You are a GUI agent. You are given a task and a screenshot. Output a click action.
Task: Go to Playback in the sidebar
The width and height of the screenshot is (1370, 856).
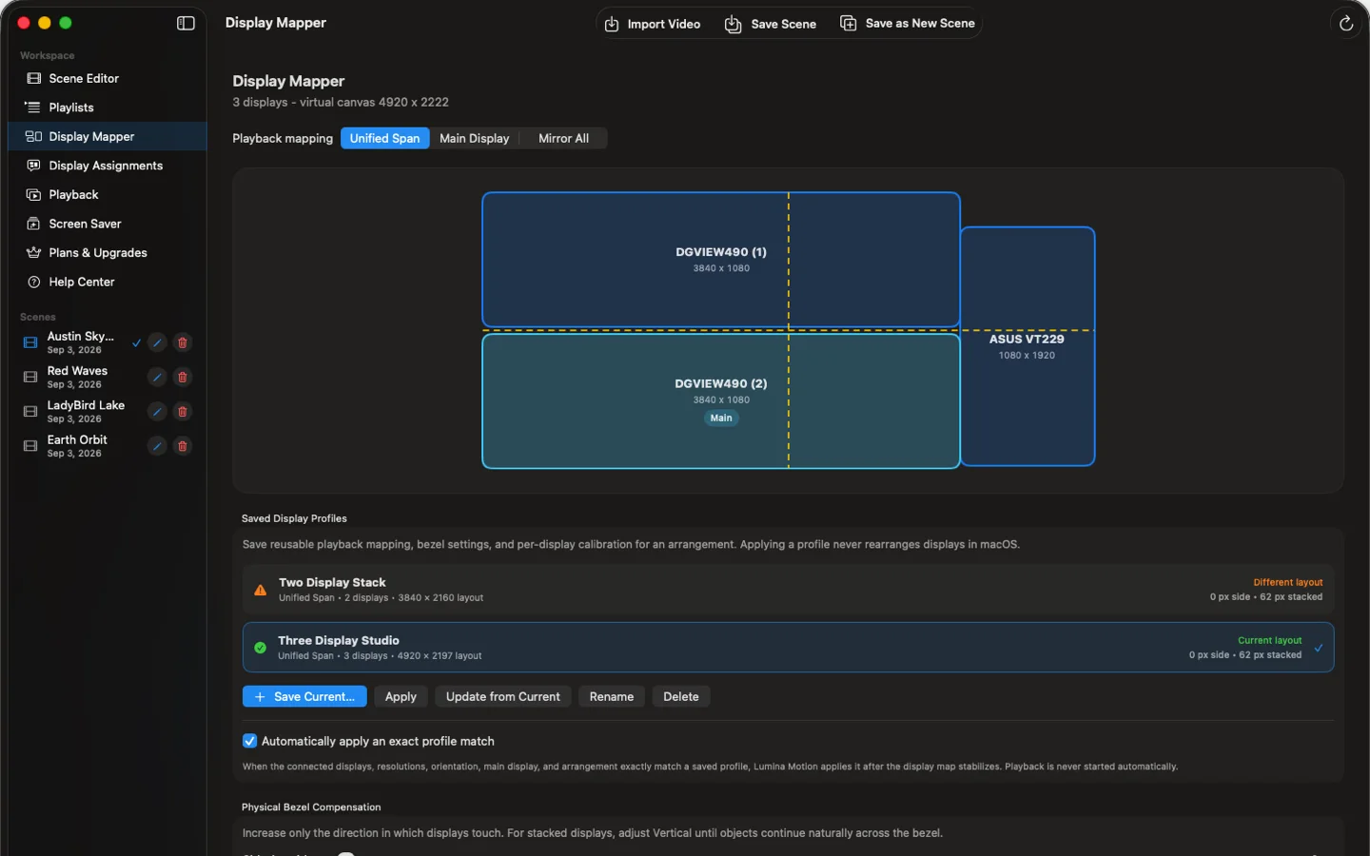pyautogui.click(x=108, y=195)
